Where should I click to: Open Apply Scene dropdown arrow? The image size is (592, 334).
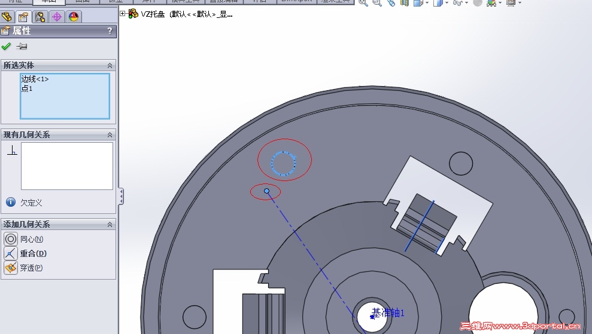[x=500, y=3]
